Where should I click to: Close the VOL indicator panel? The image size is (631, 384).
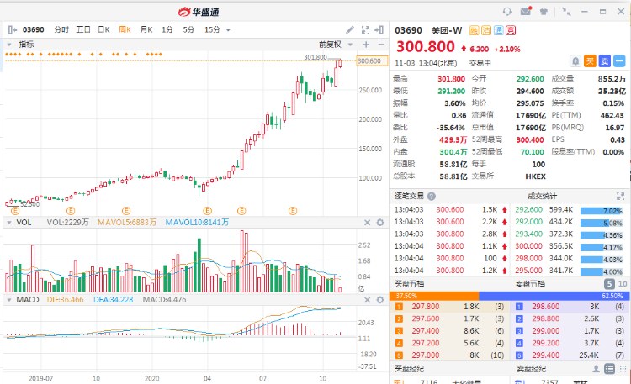[367, 223]
